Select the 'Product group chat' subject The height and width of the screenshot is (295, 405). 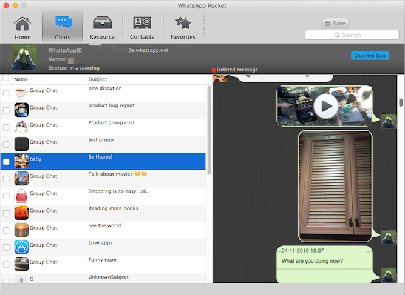click(x=112, y=122)
